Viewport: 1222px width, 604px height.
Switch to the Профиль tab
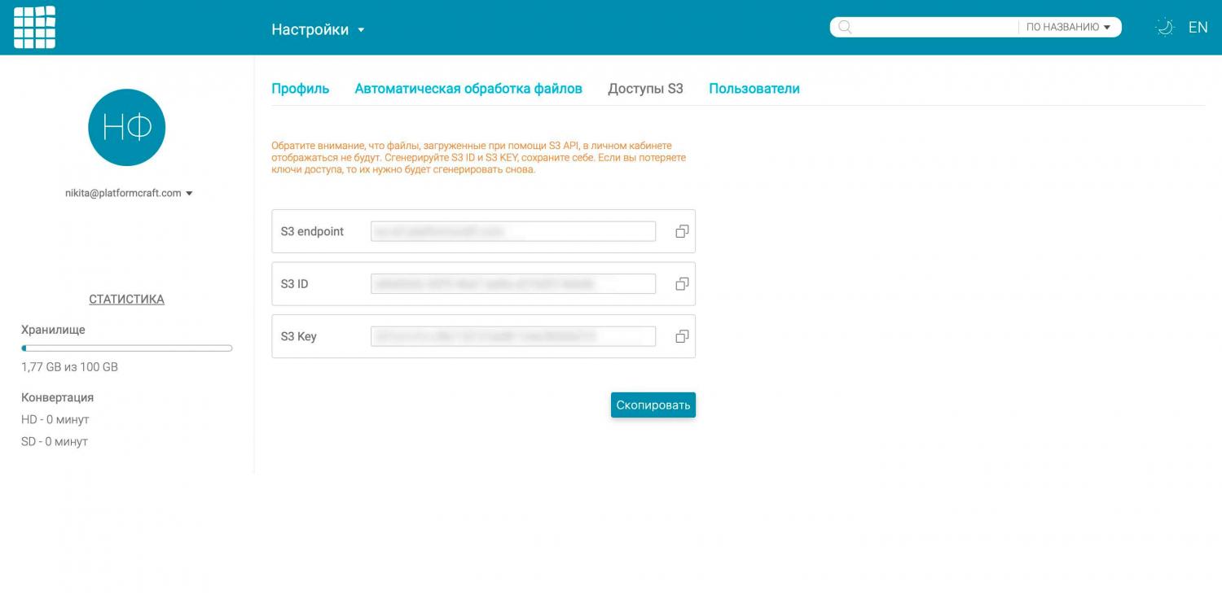(300, 89)
